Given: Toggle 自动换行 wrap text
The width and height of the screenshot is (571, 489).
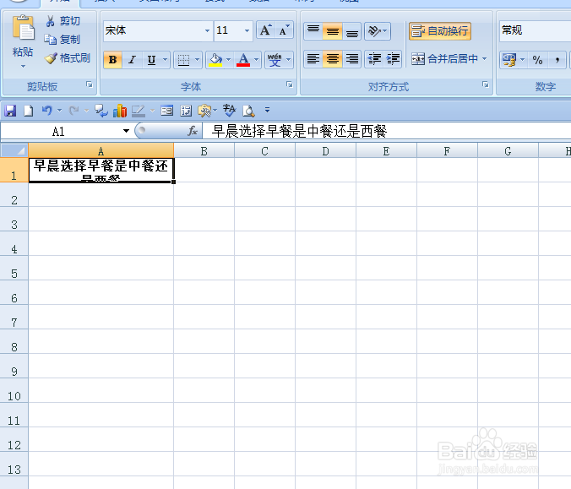Looking at the screenshot, I should [440, 30].
